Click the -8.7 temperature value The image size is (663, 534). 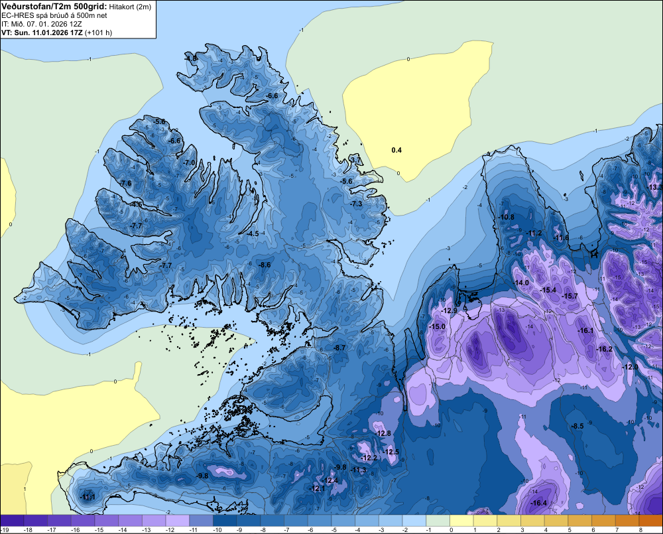pyautogui.click(x=339, y=348)
